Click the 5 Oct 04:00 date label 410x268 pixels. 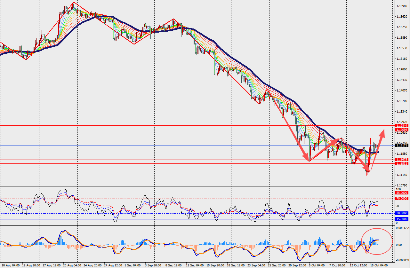tap(318, 265)
